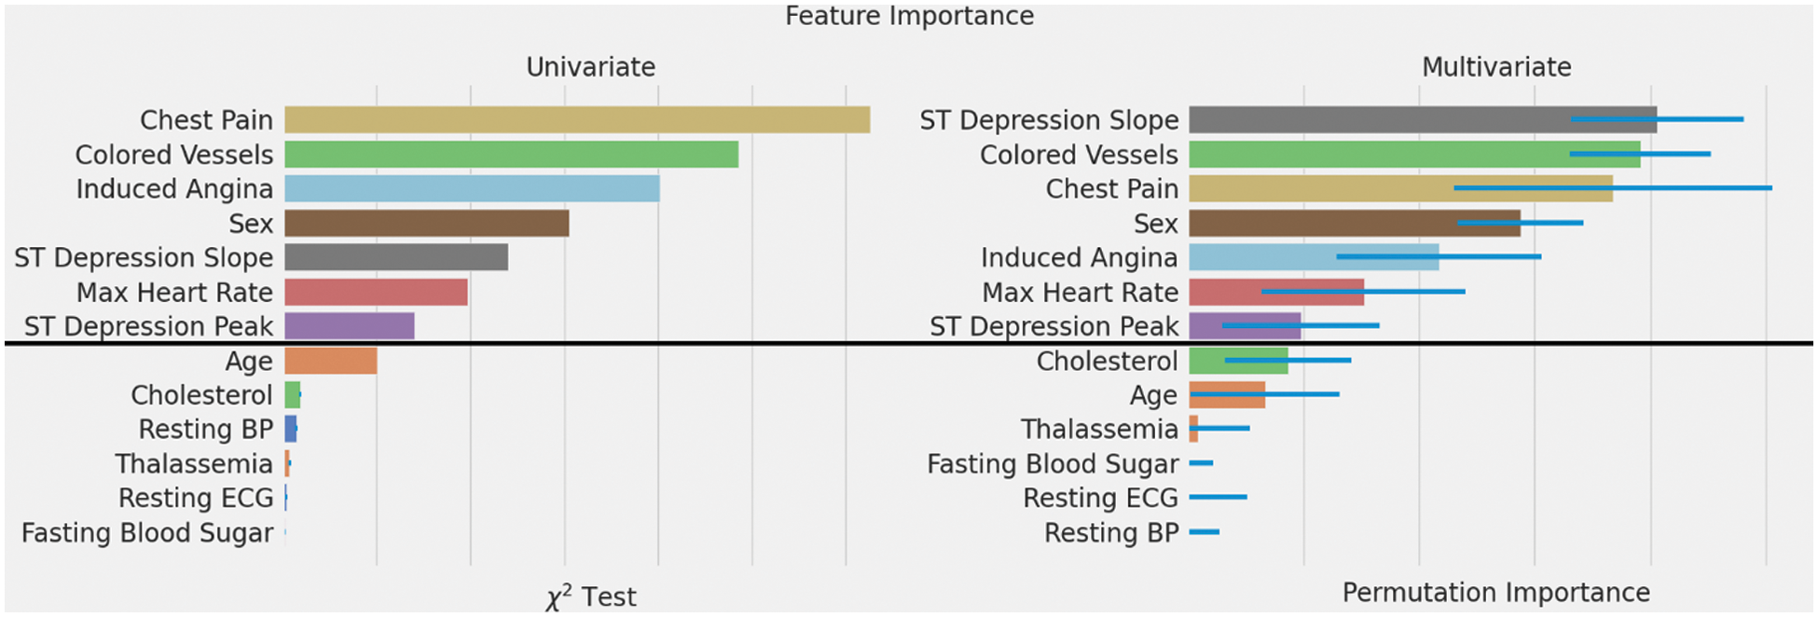
Task: Click the "Resting ECG" label in Univariate chart
Action: [x=196, y=499]
